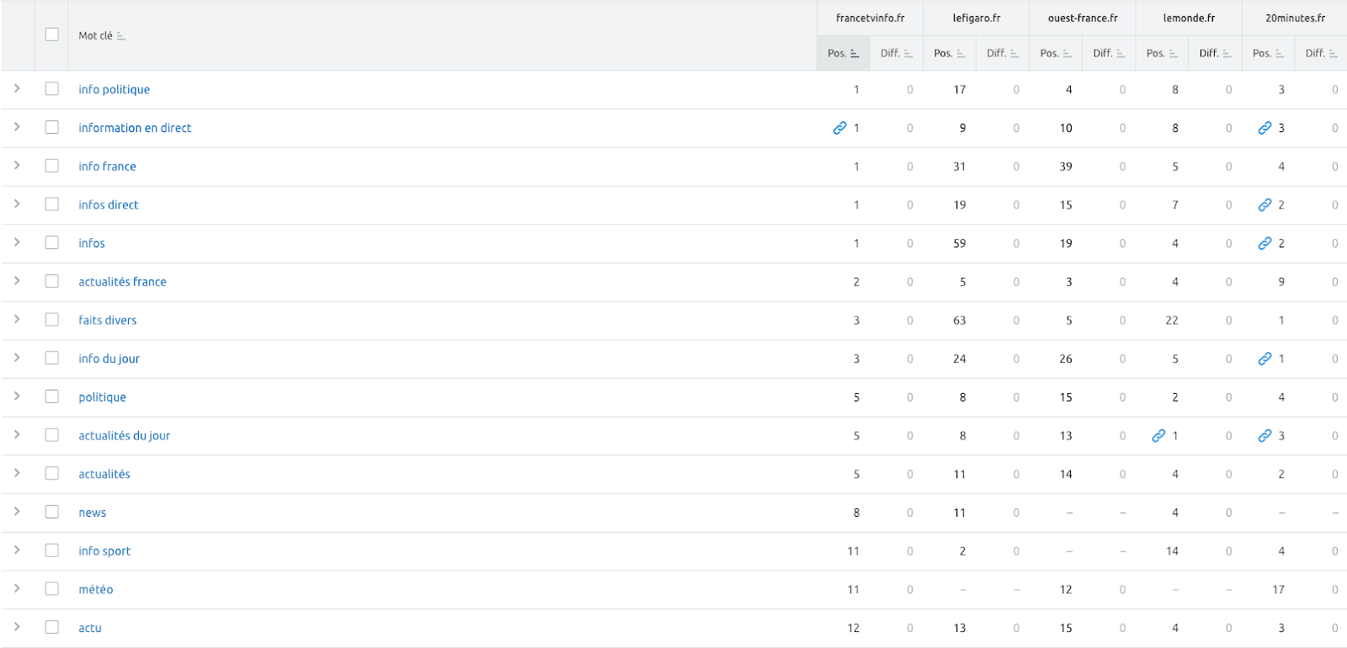Click lefigaro position 63 for faits divers
This screenshot has width=1347, height=648.
[x=960, y=321]
